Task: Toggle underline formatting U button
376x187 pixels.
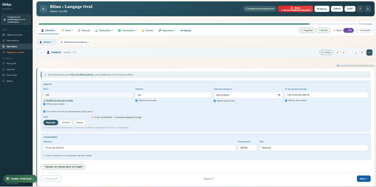Action: click(x=356, y=53)
